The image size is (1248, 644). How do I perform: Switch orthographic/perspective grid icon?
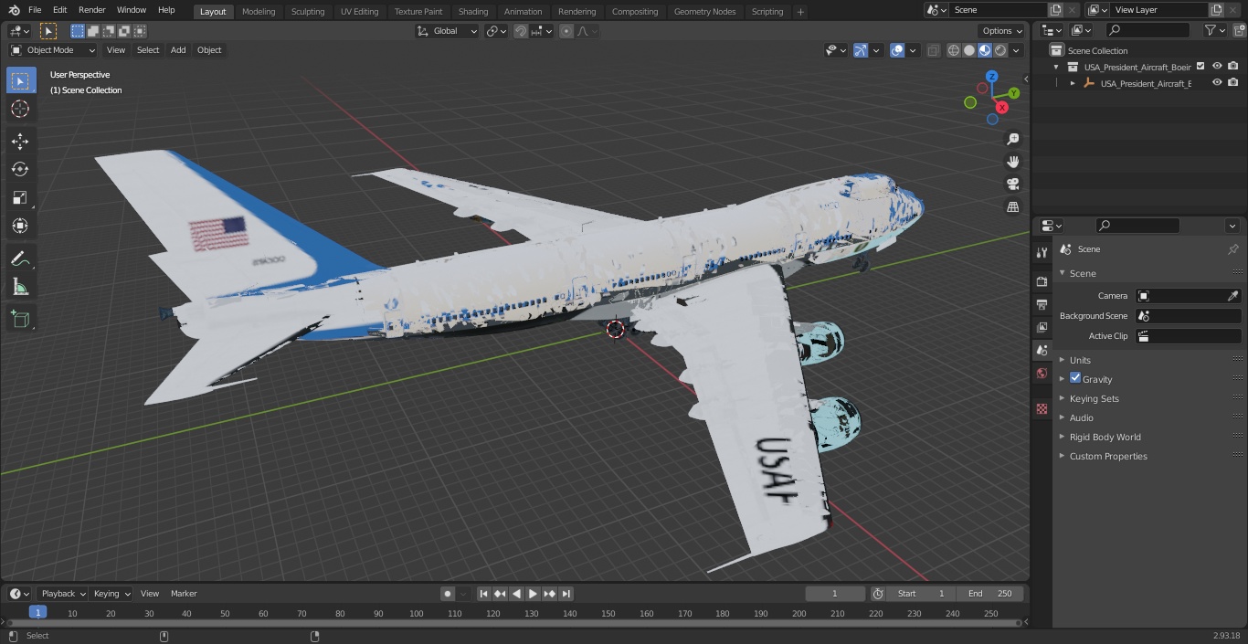(1013, 206)
